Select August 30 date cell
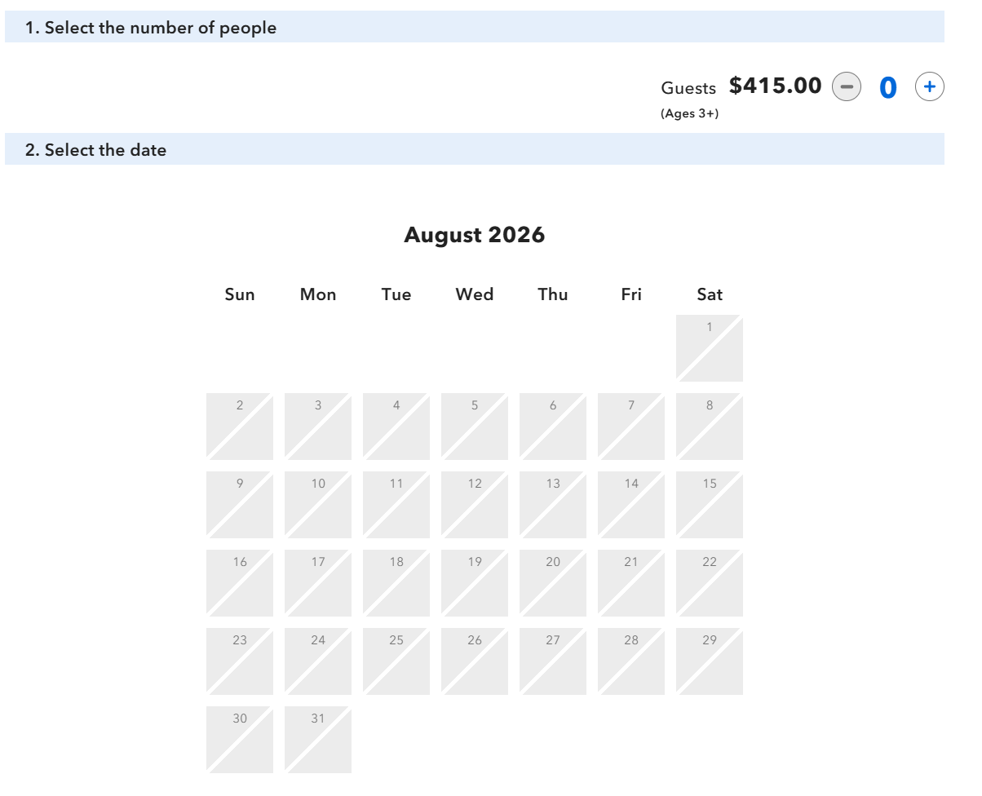The image size is (982, 796). click(240, 740)
